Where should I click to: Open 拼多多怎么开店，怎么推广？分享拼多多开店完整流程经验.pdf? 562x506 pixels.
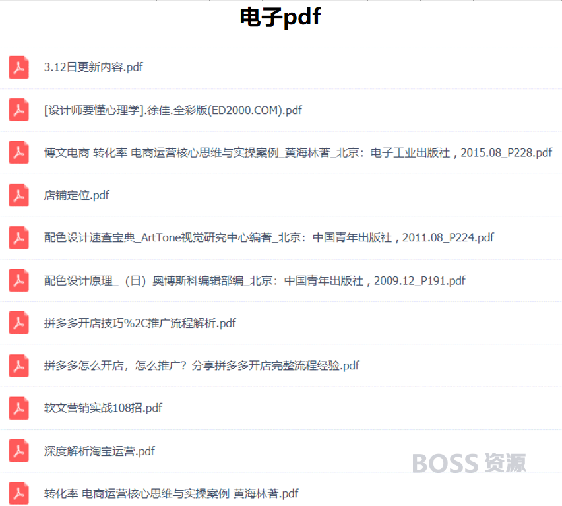point(201,365)
